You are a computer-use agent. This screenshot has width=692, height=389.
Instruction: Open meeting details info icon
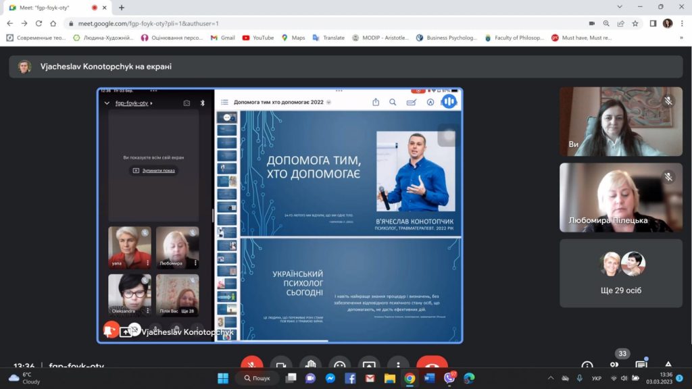(587, 366)
